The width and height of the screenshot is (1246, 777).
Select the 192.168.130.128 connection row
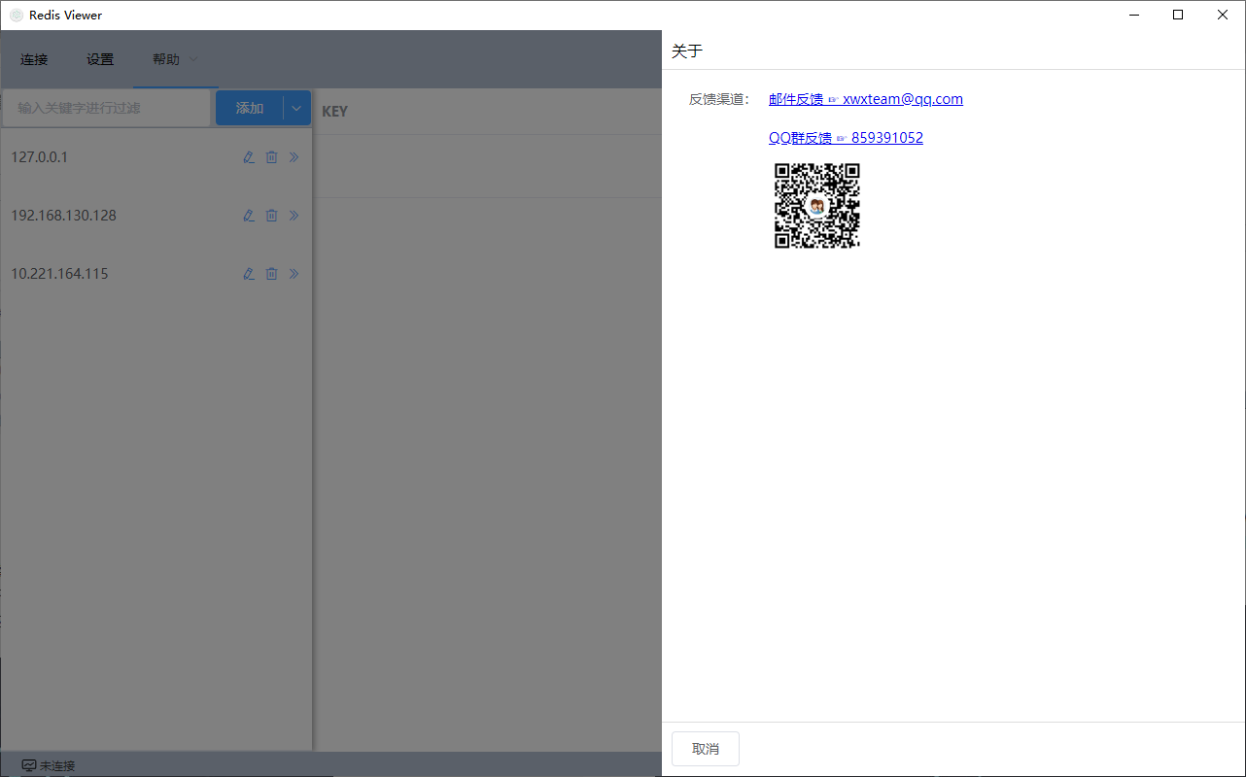[x=156, y=216]
